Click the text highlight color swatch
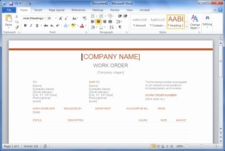This screenshot has height=151, width=225. coord(73,25)
